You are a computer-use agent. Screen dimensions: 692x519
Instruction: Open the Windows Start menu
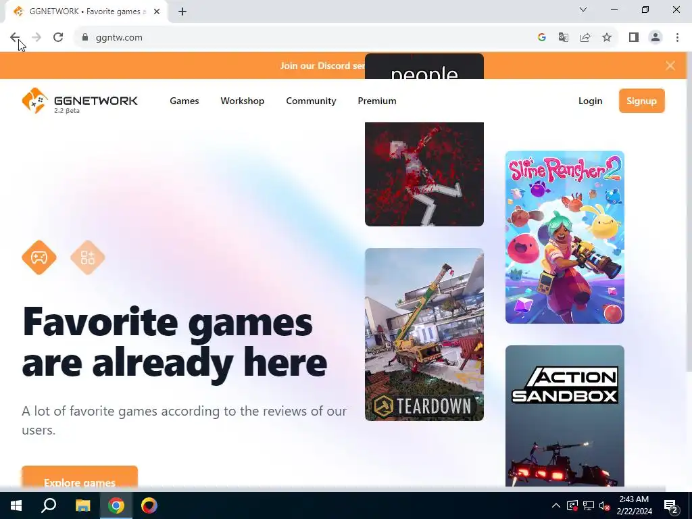[x=16, y=505]
